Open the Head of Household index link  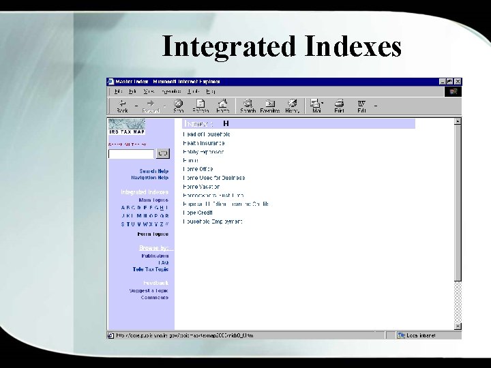tap(207, 134)
